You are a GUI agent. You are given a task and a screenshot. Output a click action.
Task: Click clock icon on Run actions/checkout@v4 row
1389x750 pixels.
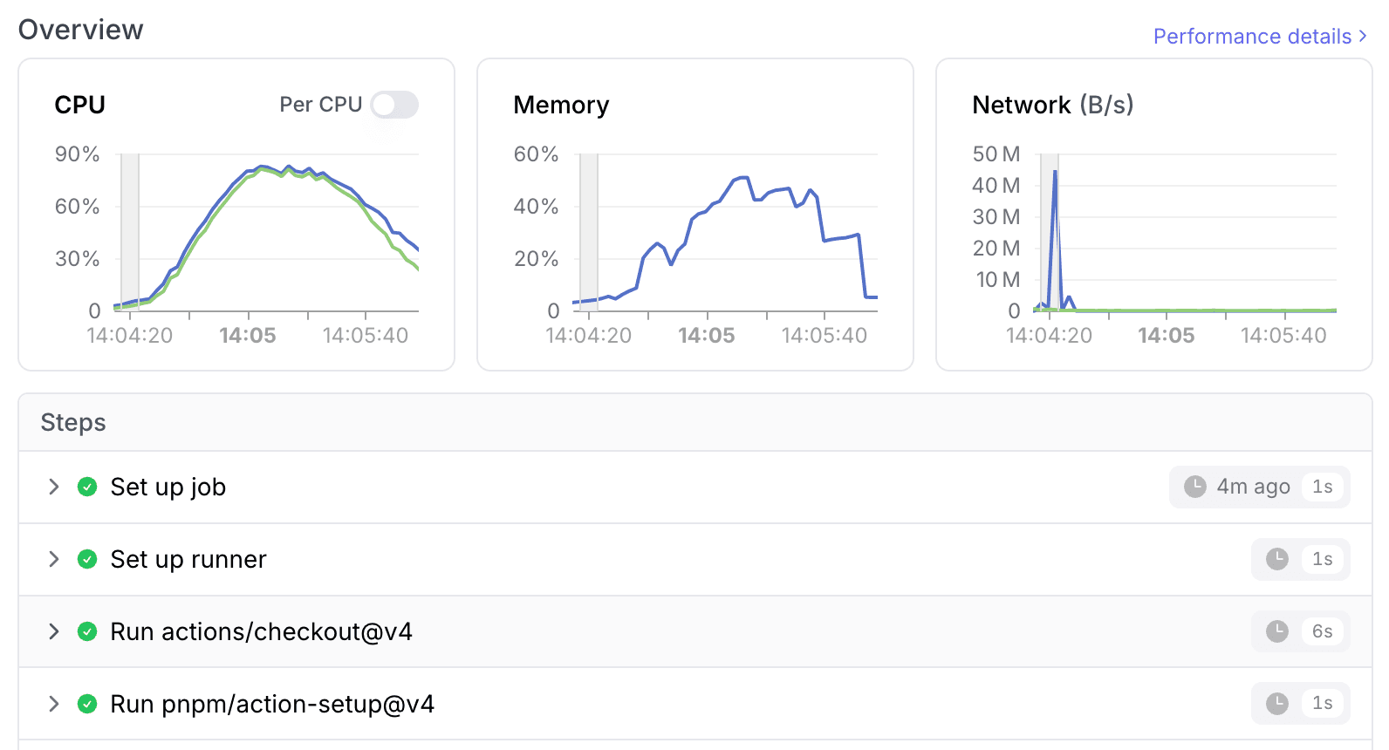(x=1277, y=631)
